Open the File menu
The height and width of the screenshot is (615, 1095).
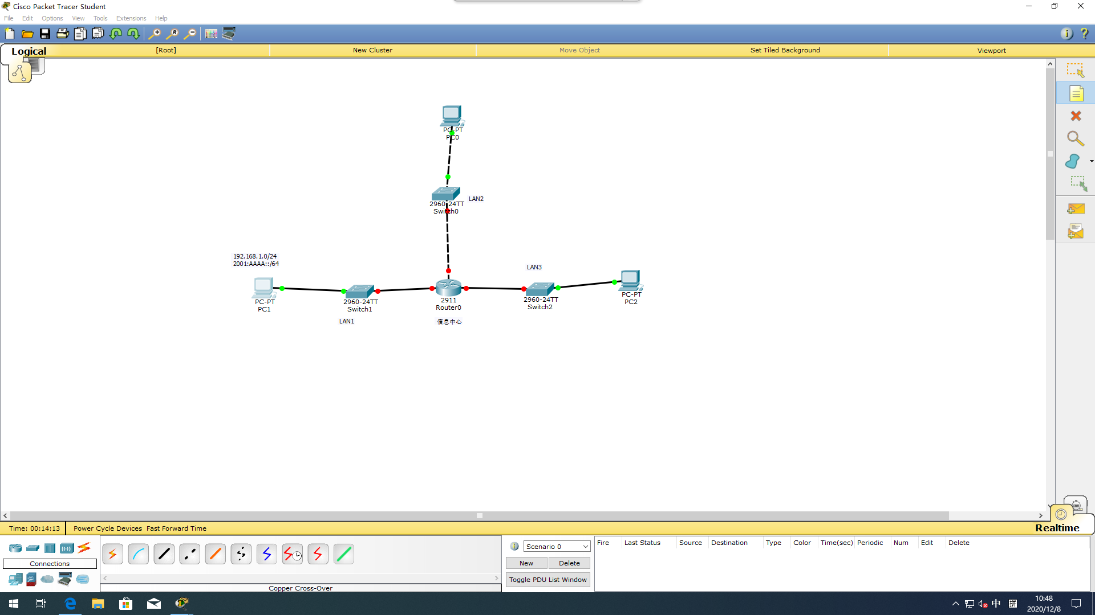[9, 18]
